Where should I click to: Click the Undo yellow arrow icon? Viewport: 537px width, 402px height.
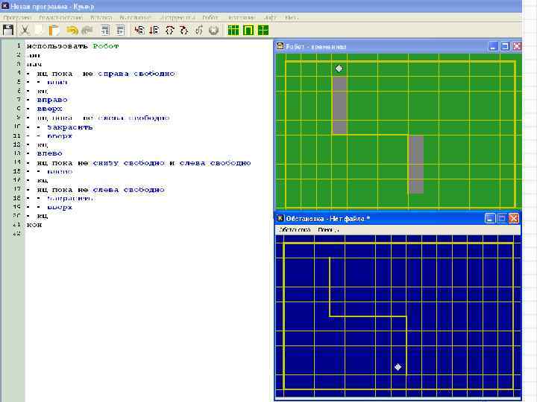tap(72, 30)
